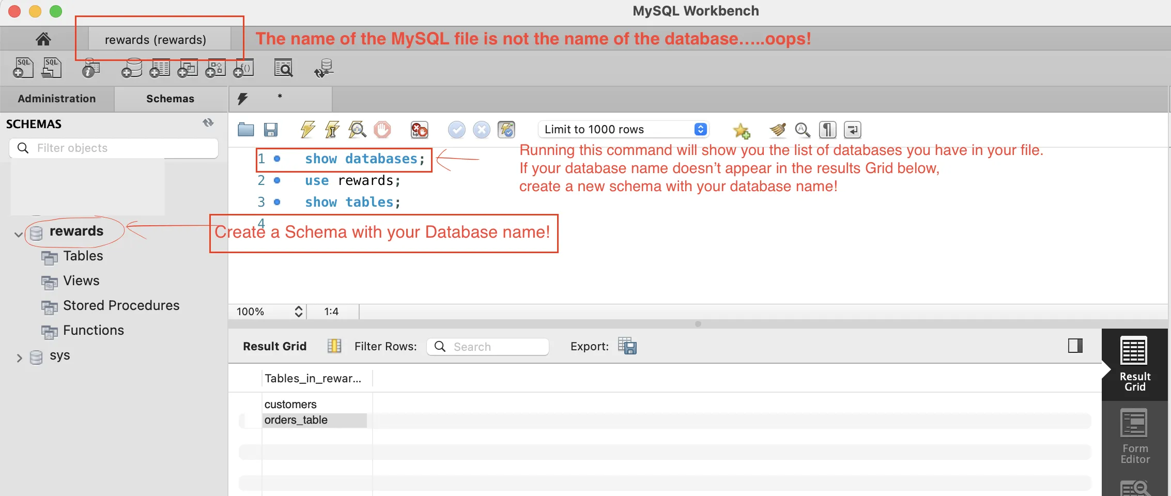Open the schema inspector from top toolbar
Image resolution: width=1171 pixels, height=496 pixels.
(x=91, y=68)
